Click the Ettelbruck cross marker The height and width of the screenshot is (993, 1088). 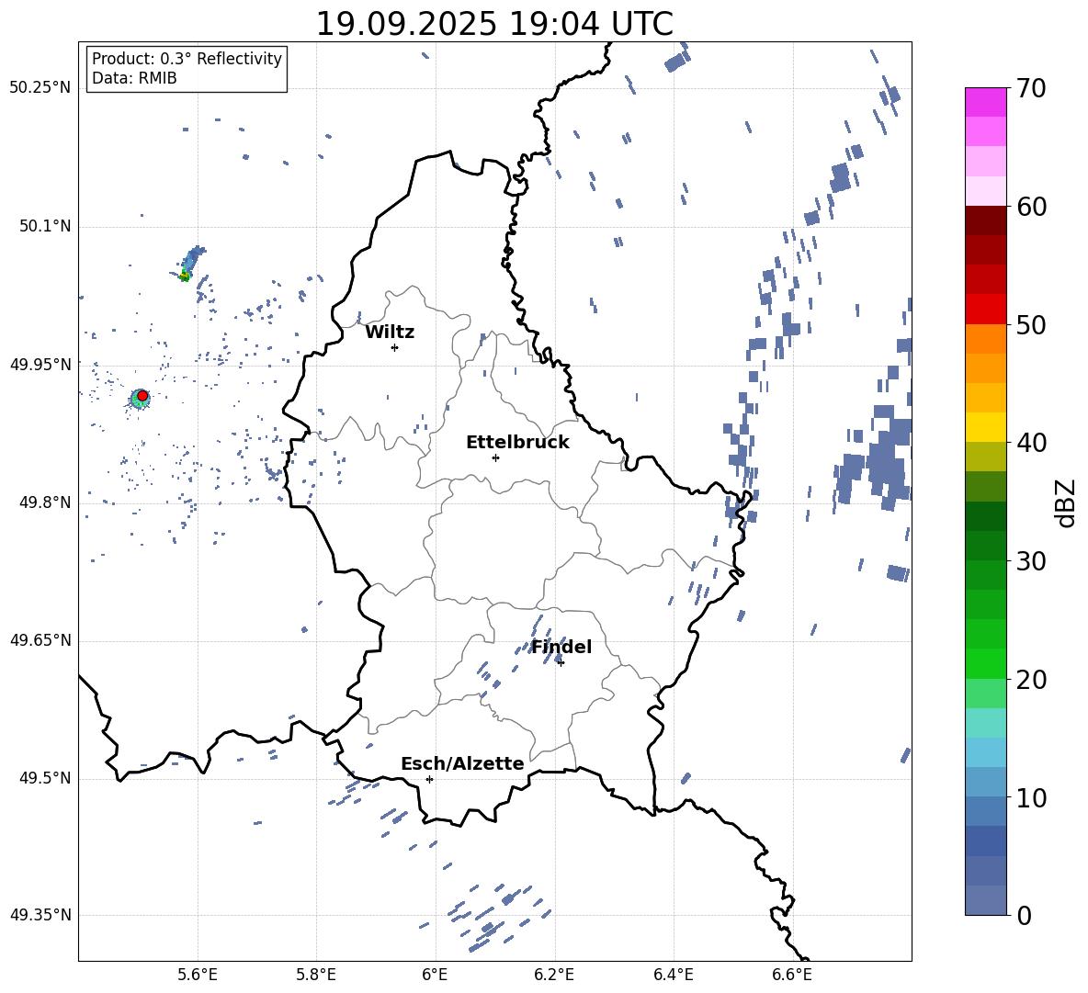click(x=495, y=457)
